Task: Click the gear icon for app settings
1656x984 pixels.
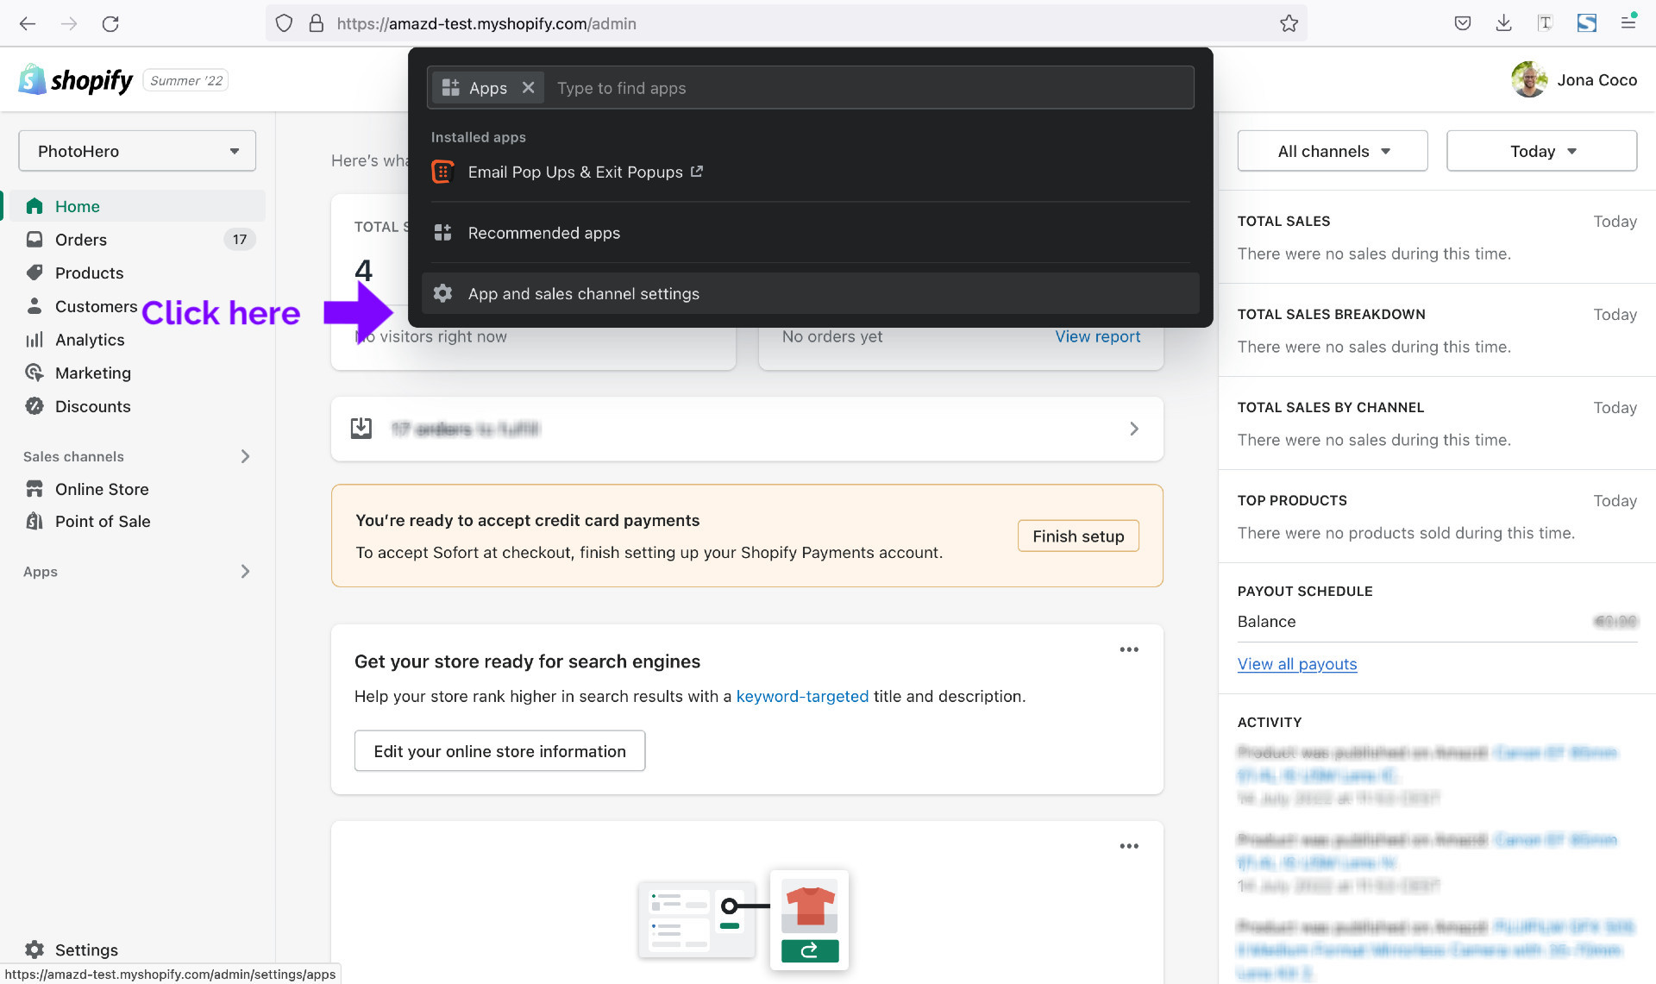Action: (x=442, y=293)
